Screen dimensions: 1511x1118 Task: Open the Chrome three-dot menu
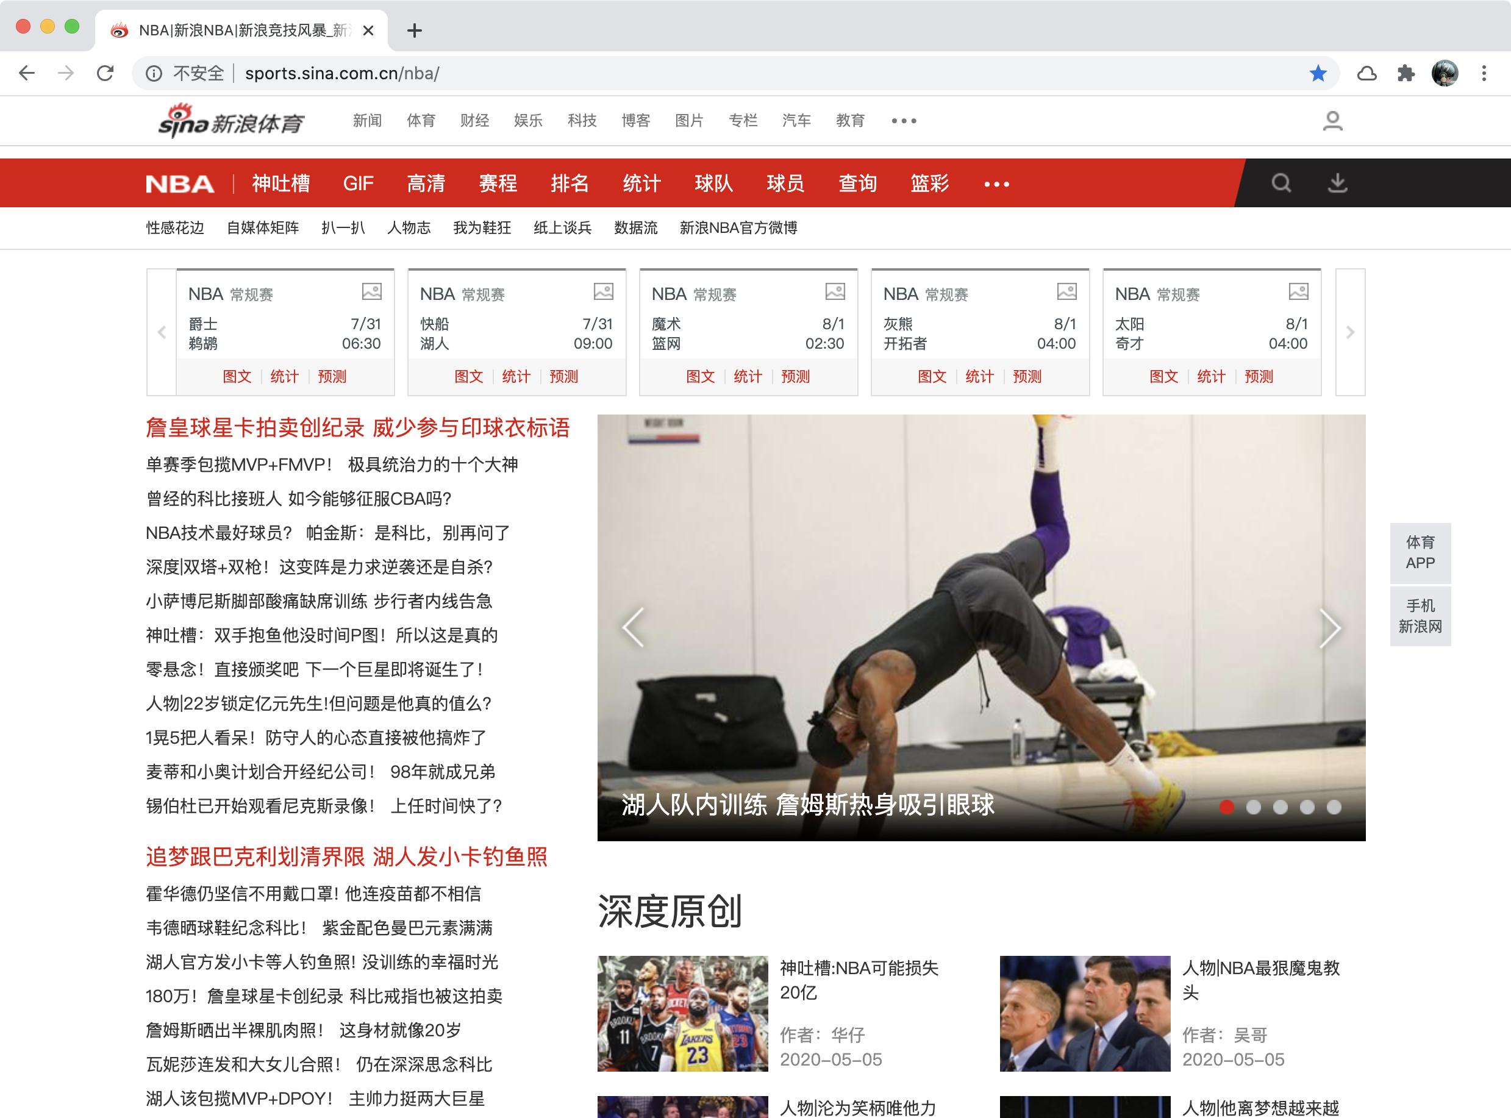1484,73
